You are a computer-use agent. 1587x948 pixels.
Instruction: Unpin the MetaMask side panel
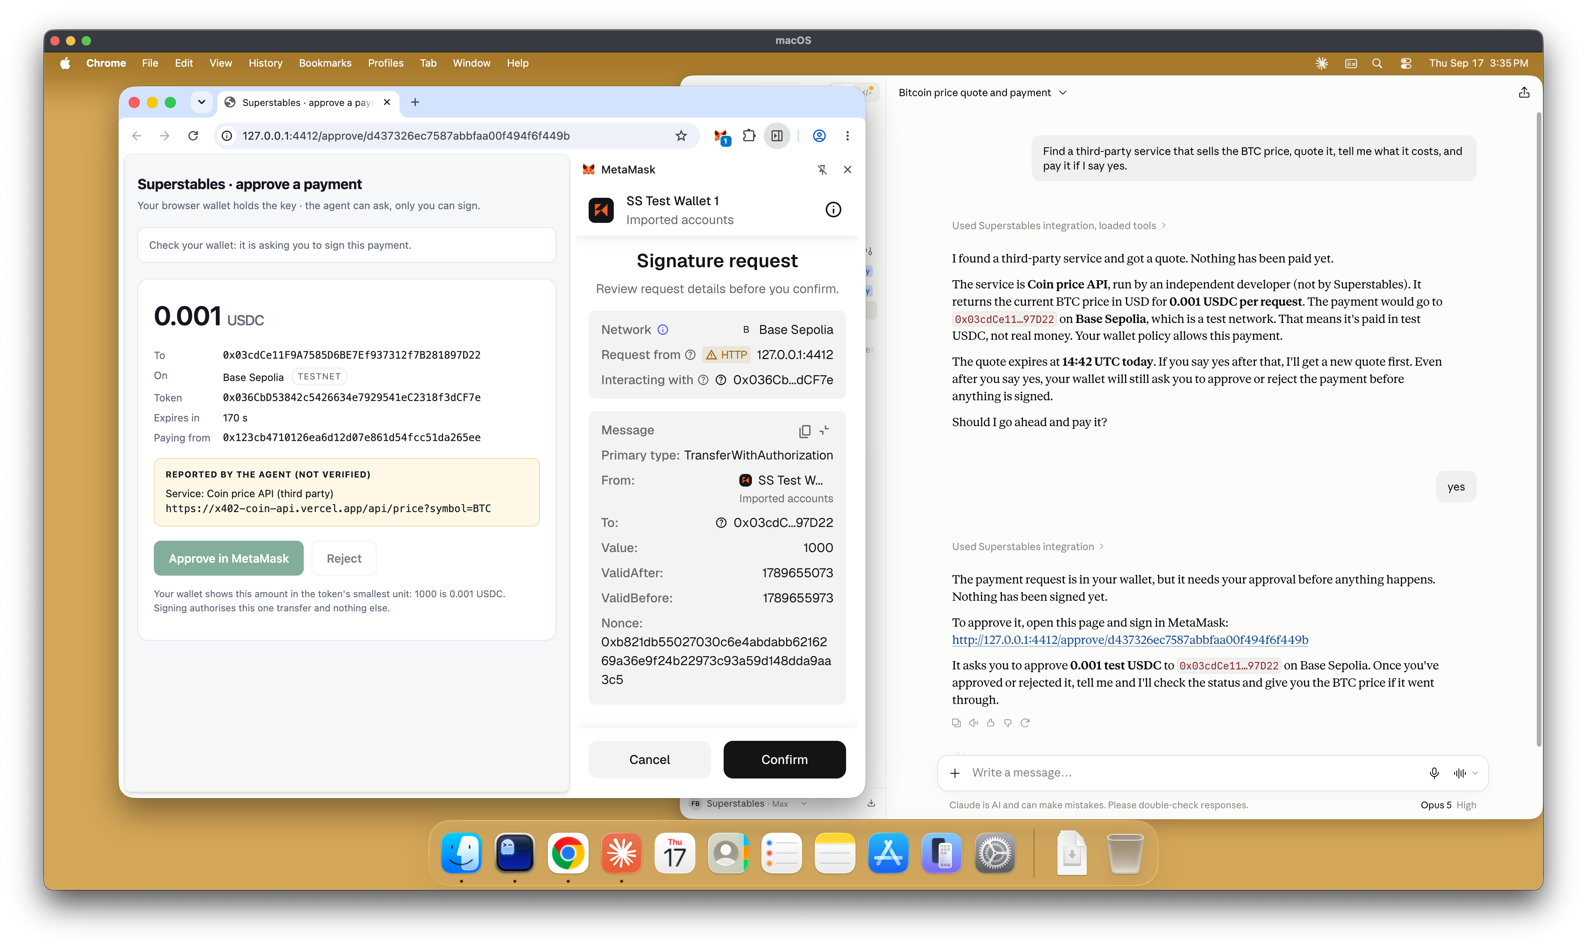point(822,170)
